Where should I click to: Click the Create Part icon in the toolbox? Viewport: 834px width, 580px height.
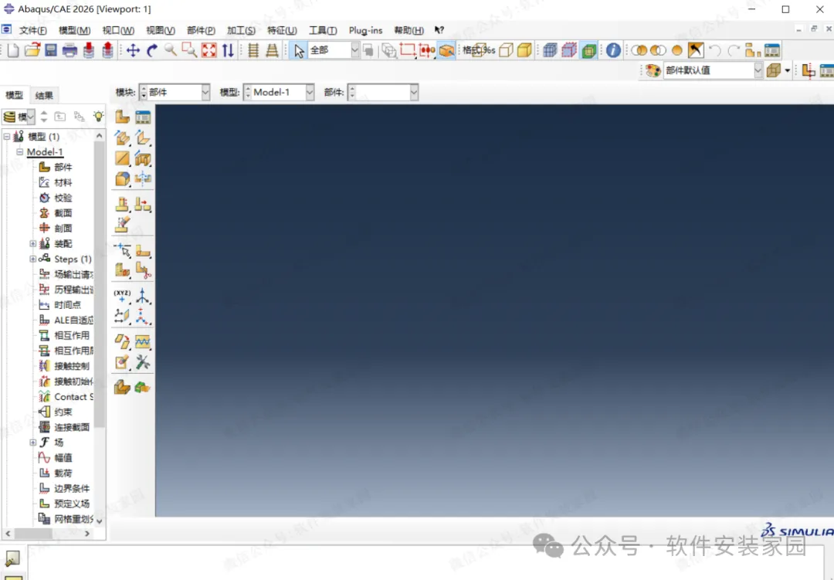coord(122,117)
